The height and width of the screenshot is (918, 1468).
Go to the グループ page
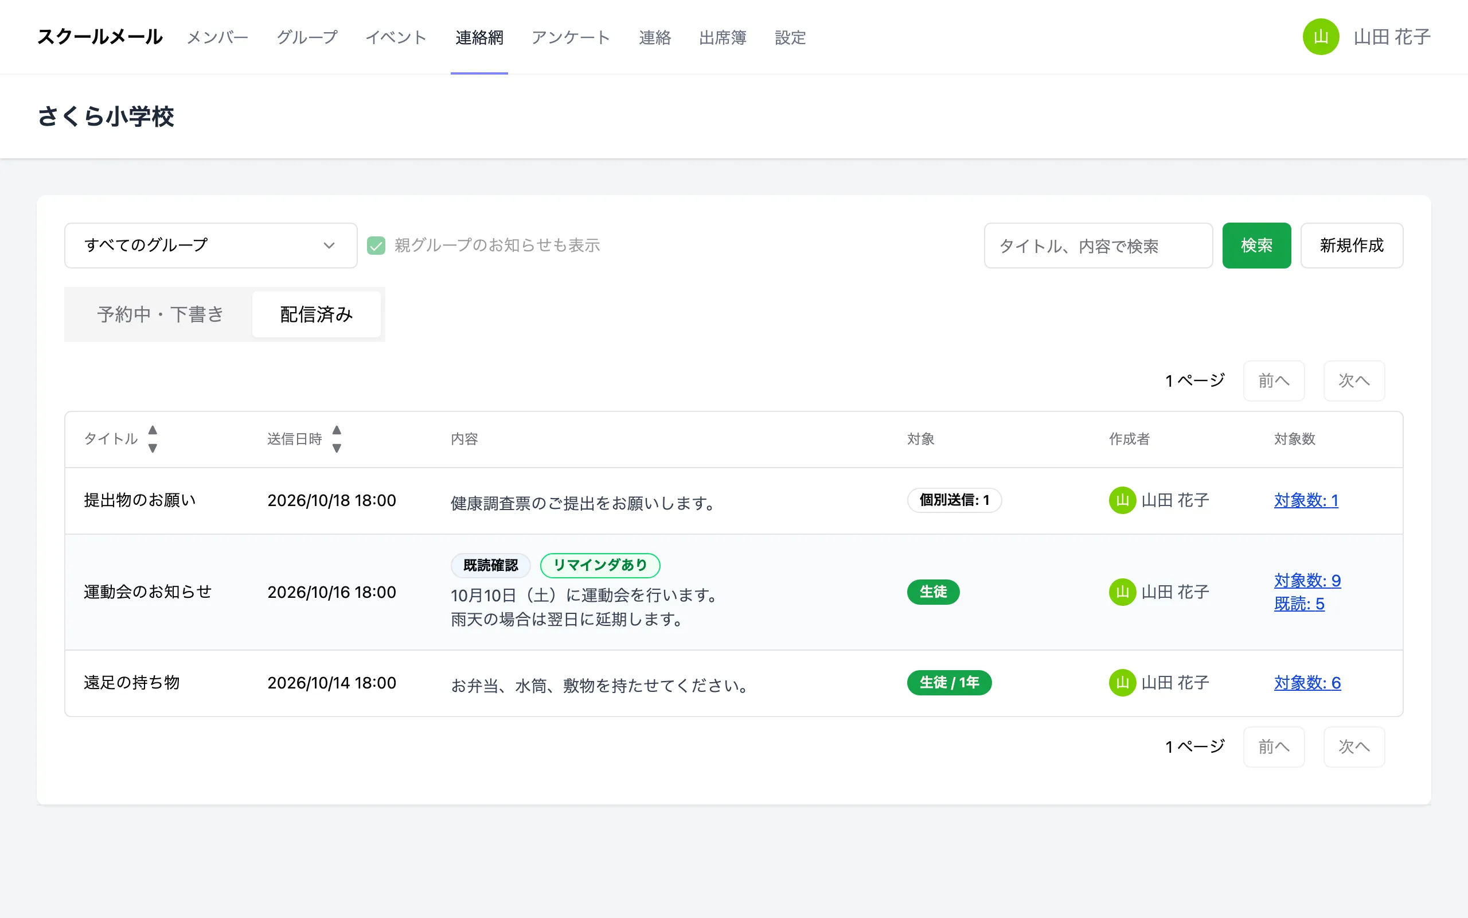tap(307, 38)
